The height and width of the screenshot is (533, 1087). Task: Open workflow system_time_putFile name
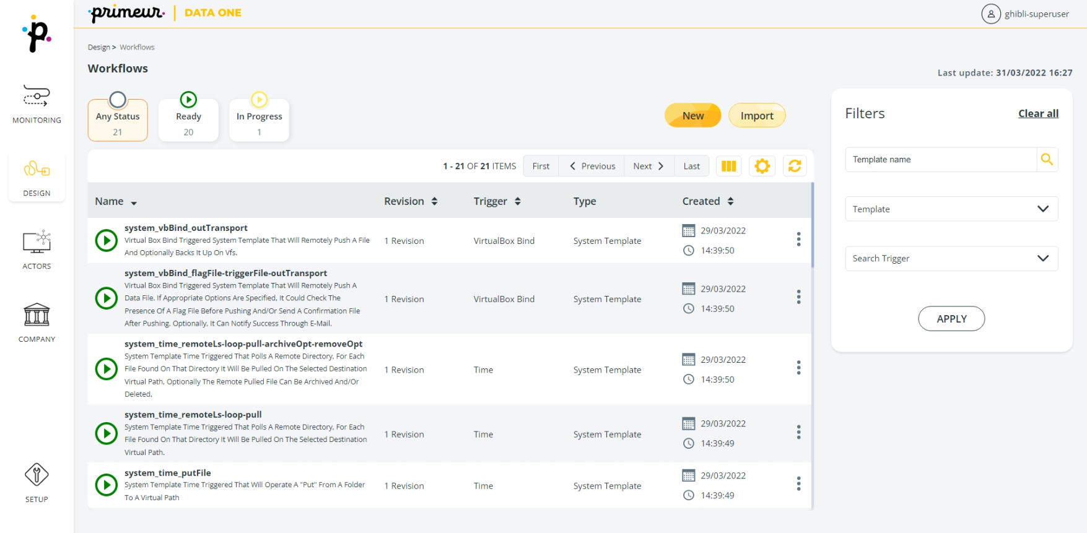[167, 473]
